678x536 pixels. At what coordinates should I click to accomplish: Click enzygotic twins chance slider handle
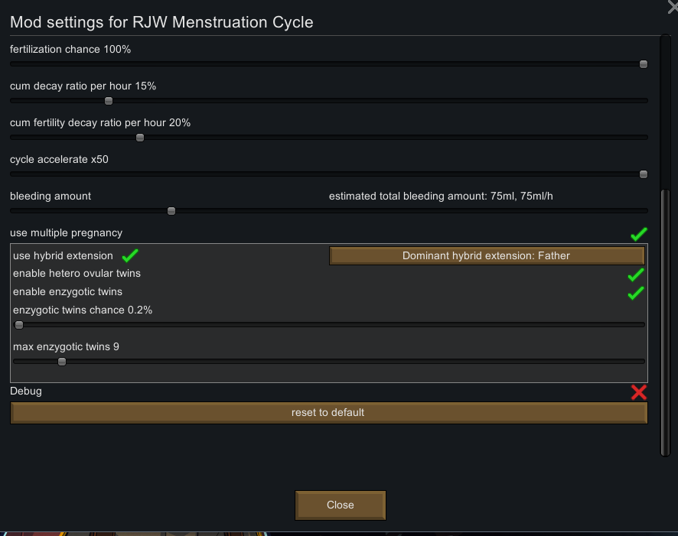[19, 325]
